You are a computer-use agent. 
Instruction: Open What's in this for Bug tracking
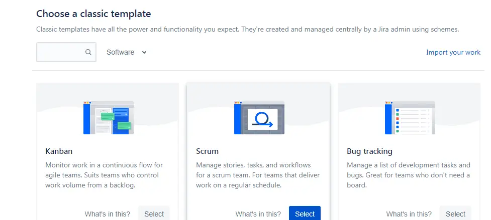coord(409,214)
